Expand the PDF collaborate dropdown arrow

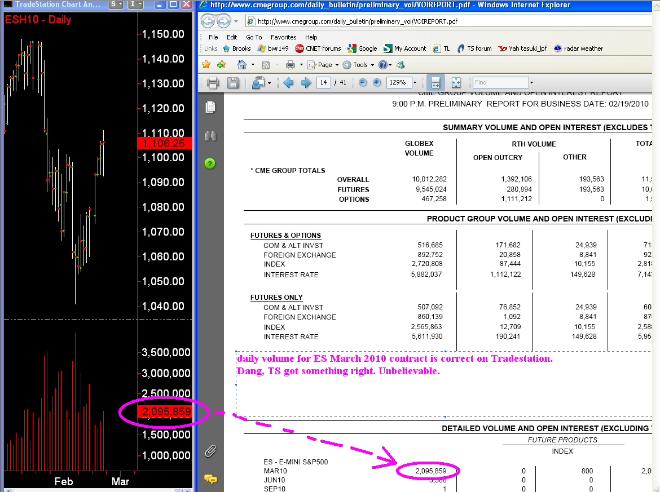(270, 83)
